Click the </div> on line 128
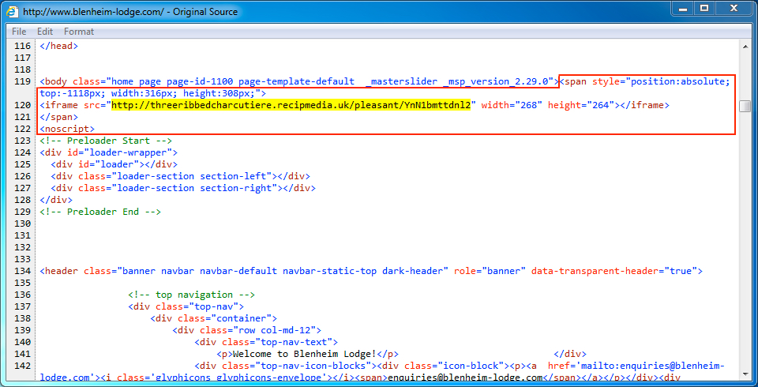The image size is (758, 387). click(56, 200)
